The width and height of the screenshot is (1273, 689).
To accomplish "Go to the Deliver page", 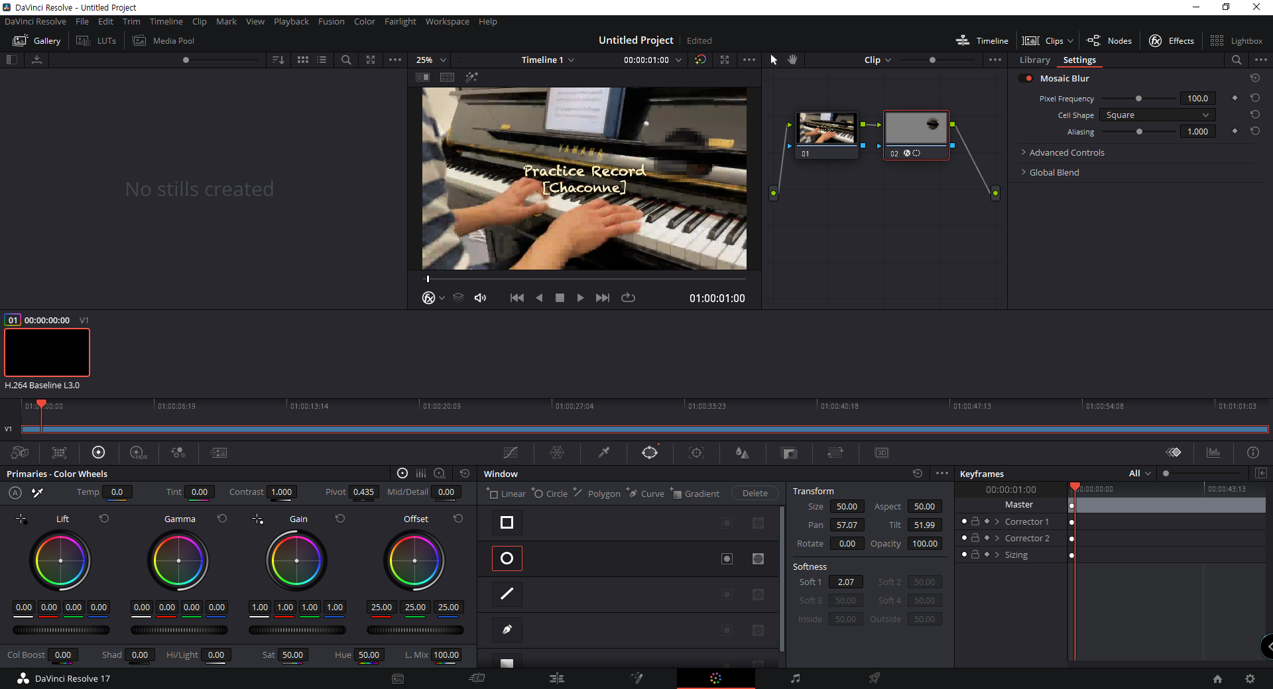I will pos(875,678).
